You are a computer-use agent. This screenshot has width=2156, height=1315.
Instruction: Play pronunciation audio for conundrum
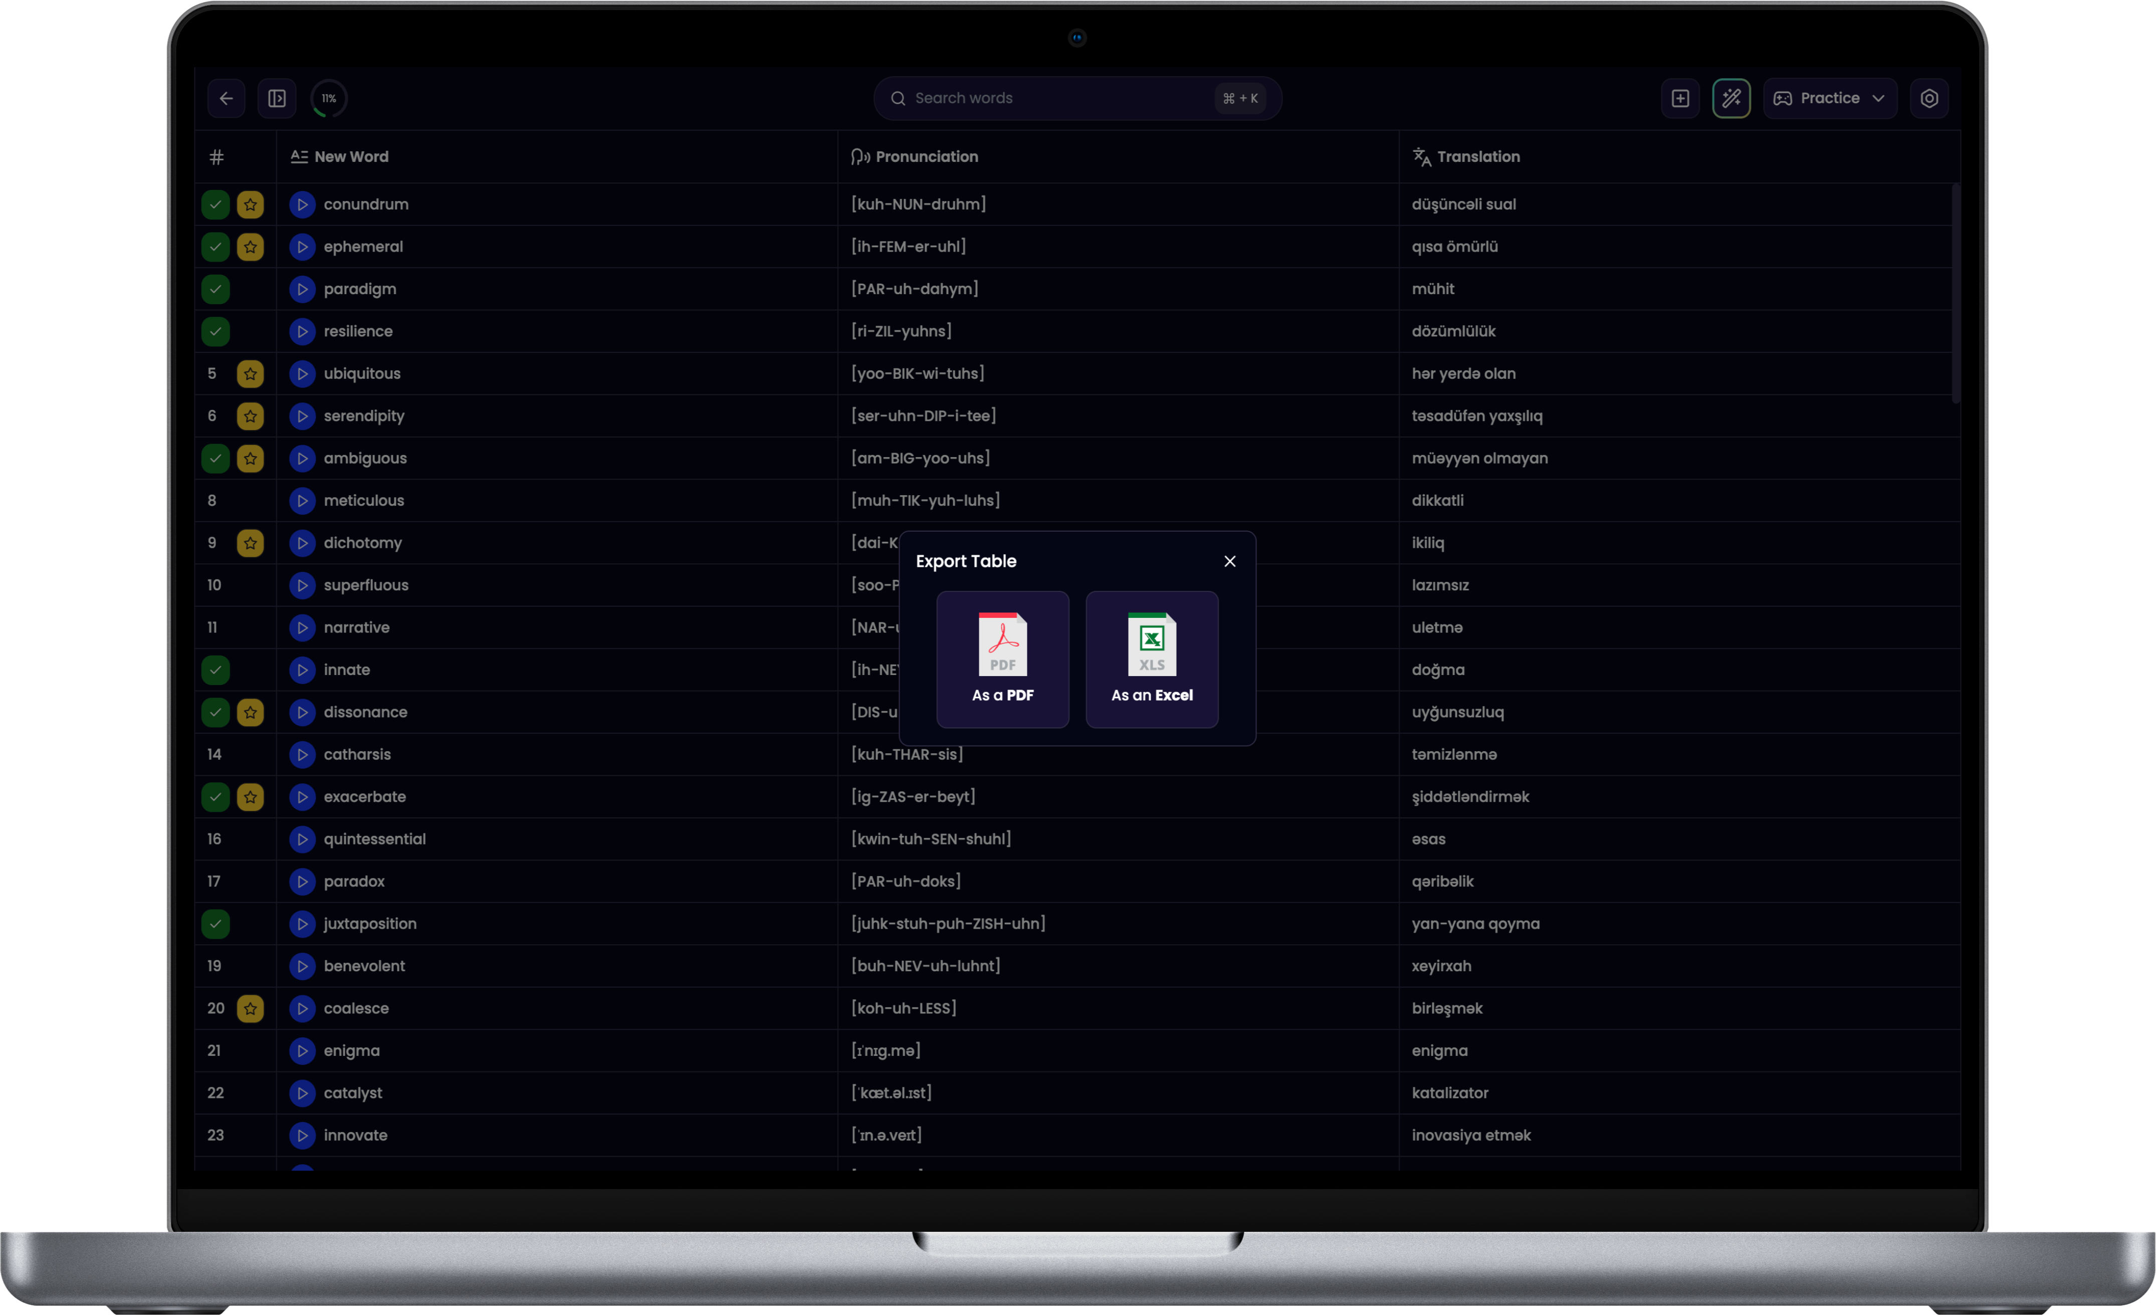click(302, 205)
